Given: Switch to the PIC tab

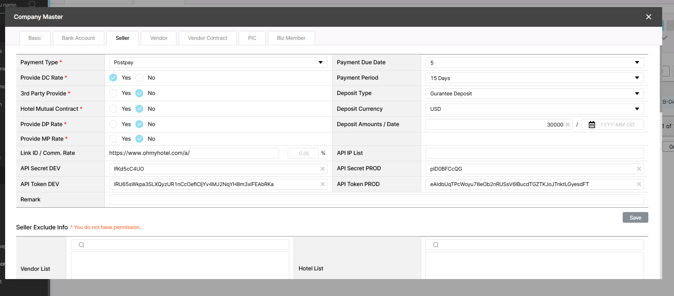Looking at the screenshot, I should (x=252, y=38).
